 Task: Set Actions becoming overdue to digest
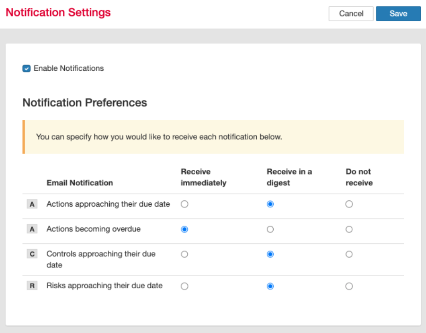click(270, 229)
